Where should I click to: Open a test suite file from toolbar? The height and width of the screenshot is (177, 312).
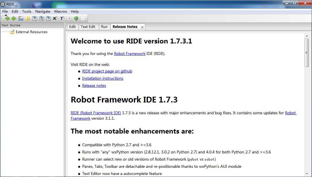pyautogui.click(x=21, y=18)
